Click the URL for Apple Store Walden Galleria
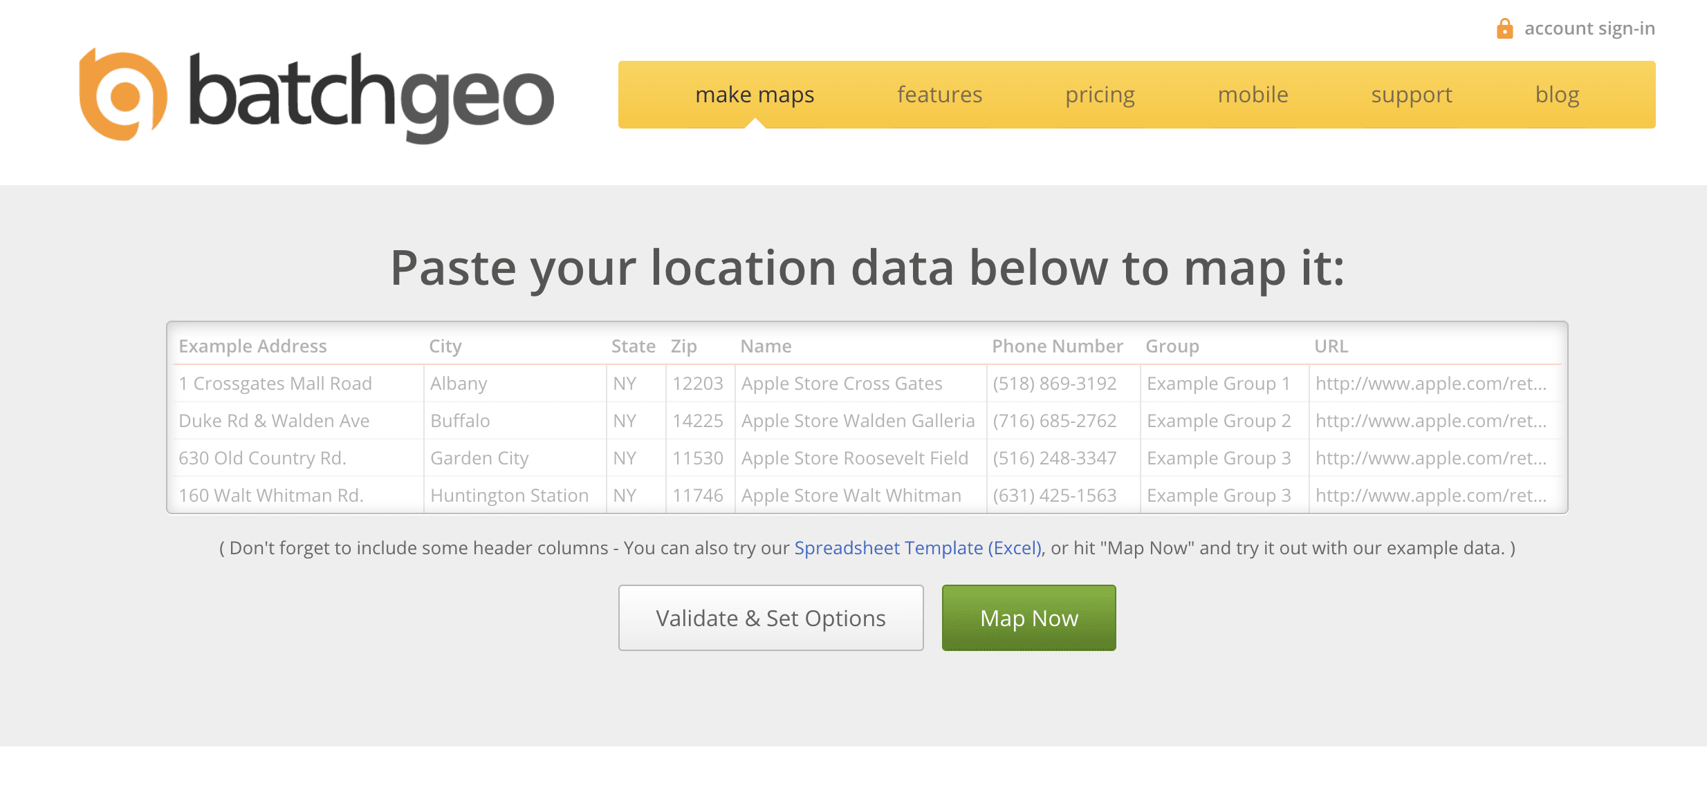Screen dimensions: 1707x792 1433,420
